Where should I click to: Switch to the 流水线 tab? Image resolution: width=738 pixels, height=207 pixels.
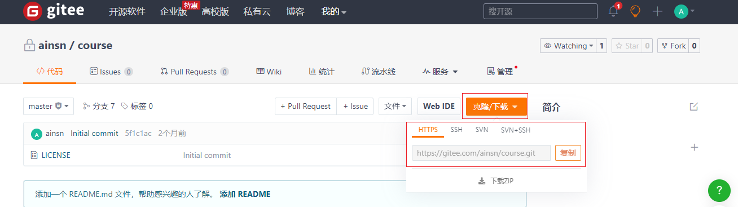tap(379, 72)
